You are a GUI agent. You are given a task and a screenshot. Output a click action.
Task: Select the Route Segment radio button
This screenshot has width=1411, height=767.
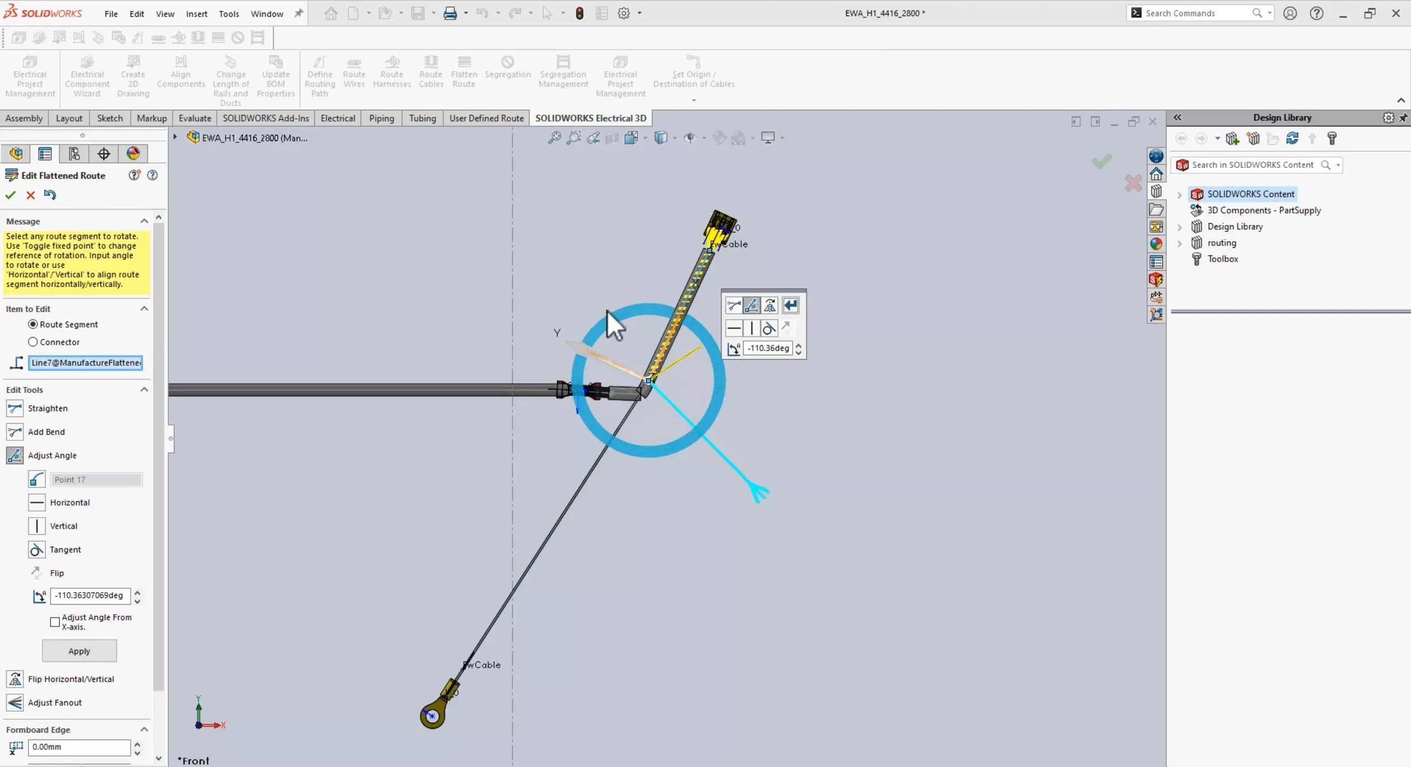click(x=33, y=324)
